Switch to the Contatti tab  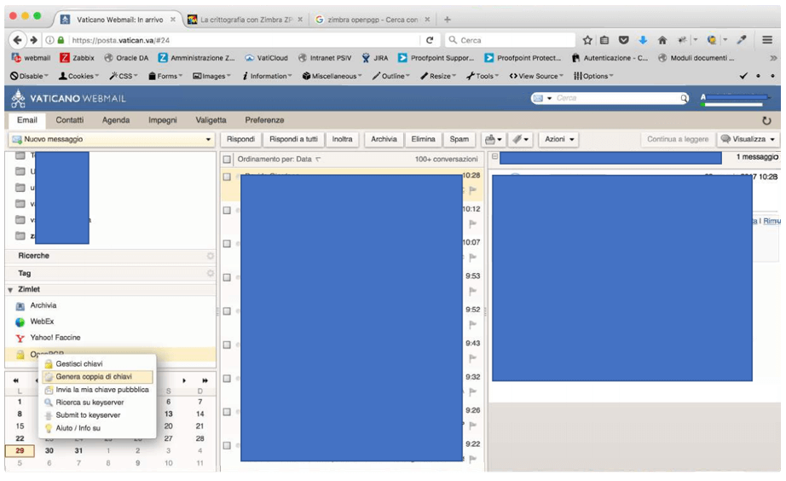(70, 120)
